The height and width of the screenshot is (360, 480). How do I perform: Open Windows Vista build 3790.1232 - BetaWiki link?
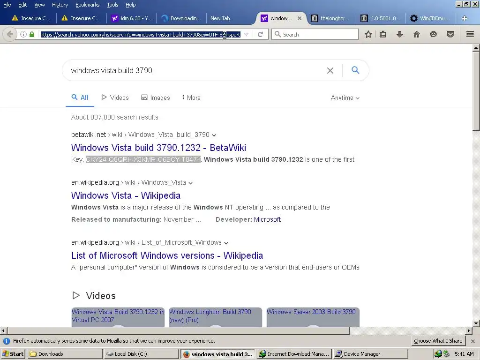click(x=158, y=148)
